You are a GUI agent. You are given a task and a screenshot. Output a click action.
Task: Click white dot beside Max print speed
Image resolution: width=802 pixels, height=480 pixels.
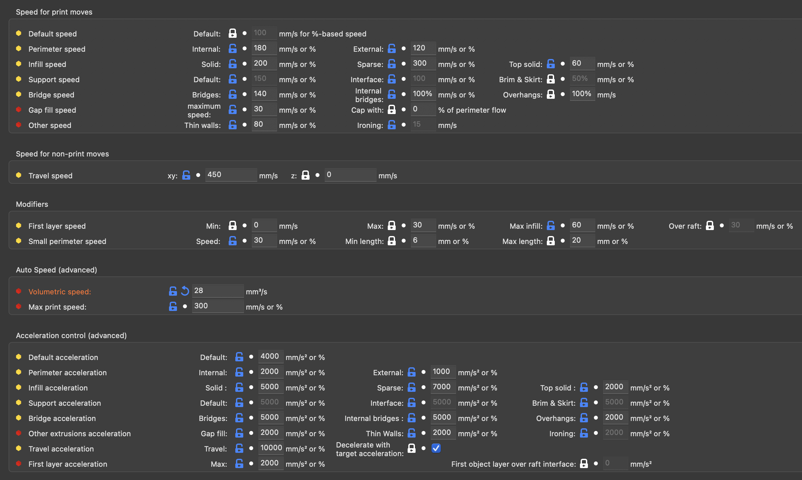[x=185, y=306]
